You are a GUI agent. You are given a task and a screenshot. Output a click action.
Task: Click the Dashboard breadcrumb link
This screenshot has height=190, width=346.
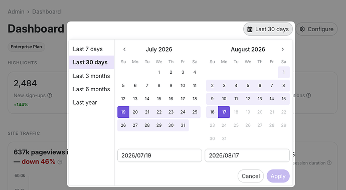[x=46, y=12]
